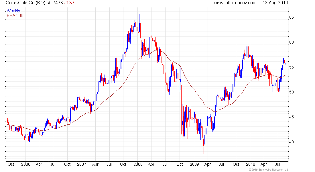
Task: Click the price change value '-0.37'
Action: click(x=69, y=3)
